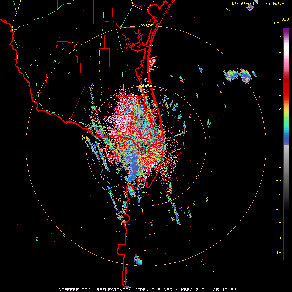The image size is (292, 292).
Task: Click the 100 NMI range ring label
Action: pyautogui.click(x=145, y=26)
